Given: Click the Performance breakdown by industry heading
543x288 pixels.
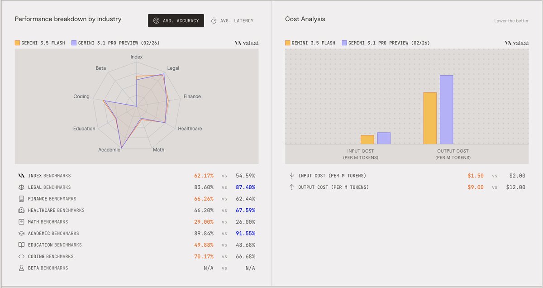Looking at the screenshot, I should [68, 19].
